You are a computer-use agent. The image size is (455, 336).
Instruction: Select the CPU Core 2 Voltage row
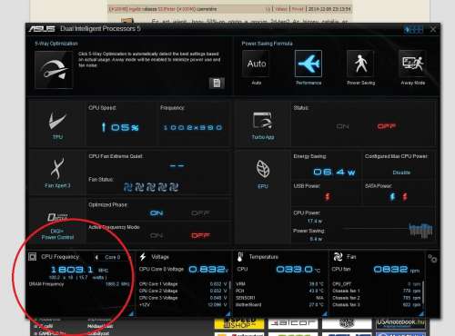183,291
